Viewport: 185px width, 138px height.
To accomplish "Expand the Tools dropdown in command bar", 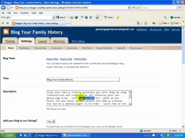I will pos(175,23).
